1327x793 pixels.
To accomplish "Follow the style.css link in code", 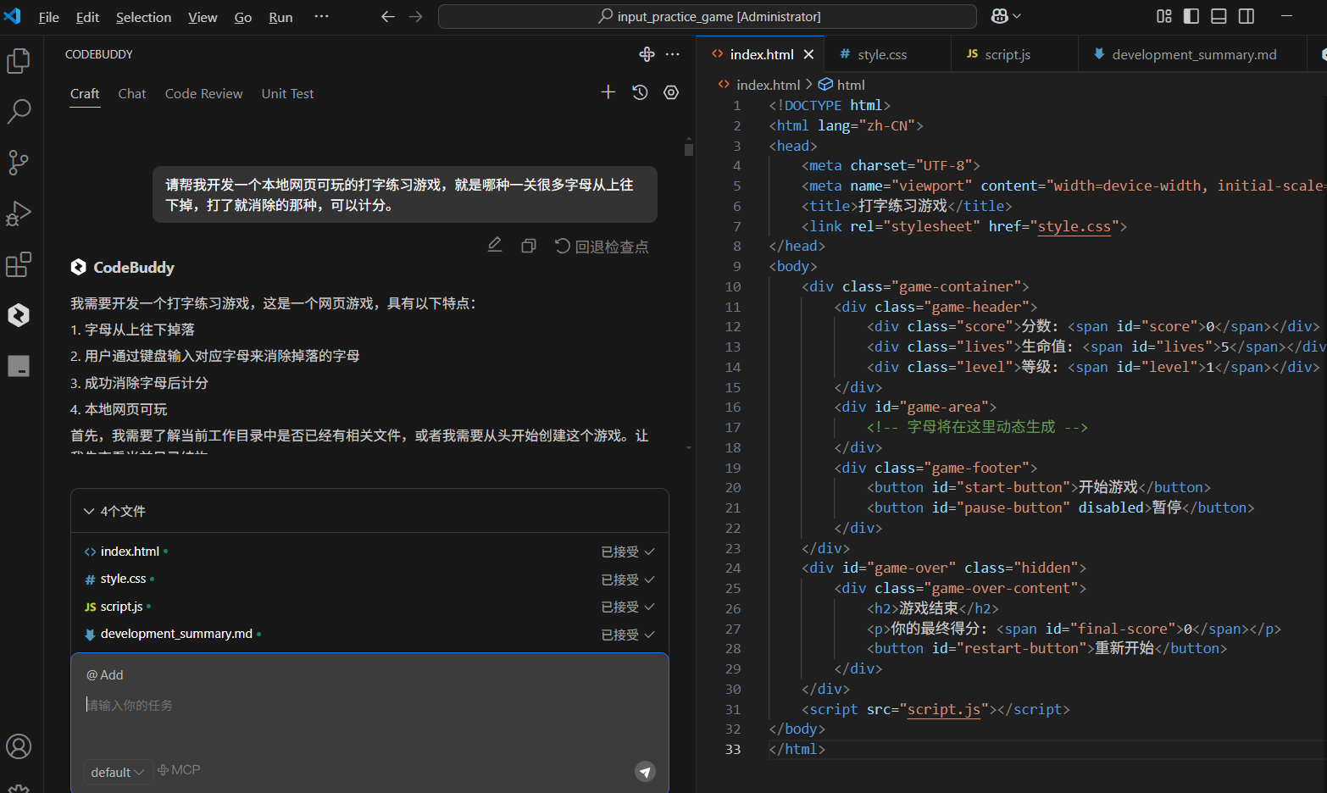I will [x=1074, y=226].
